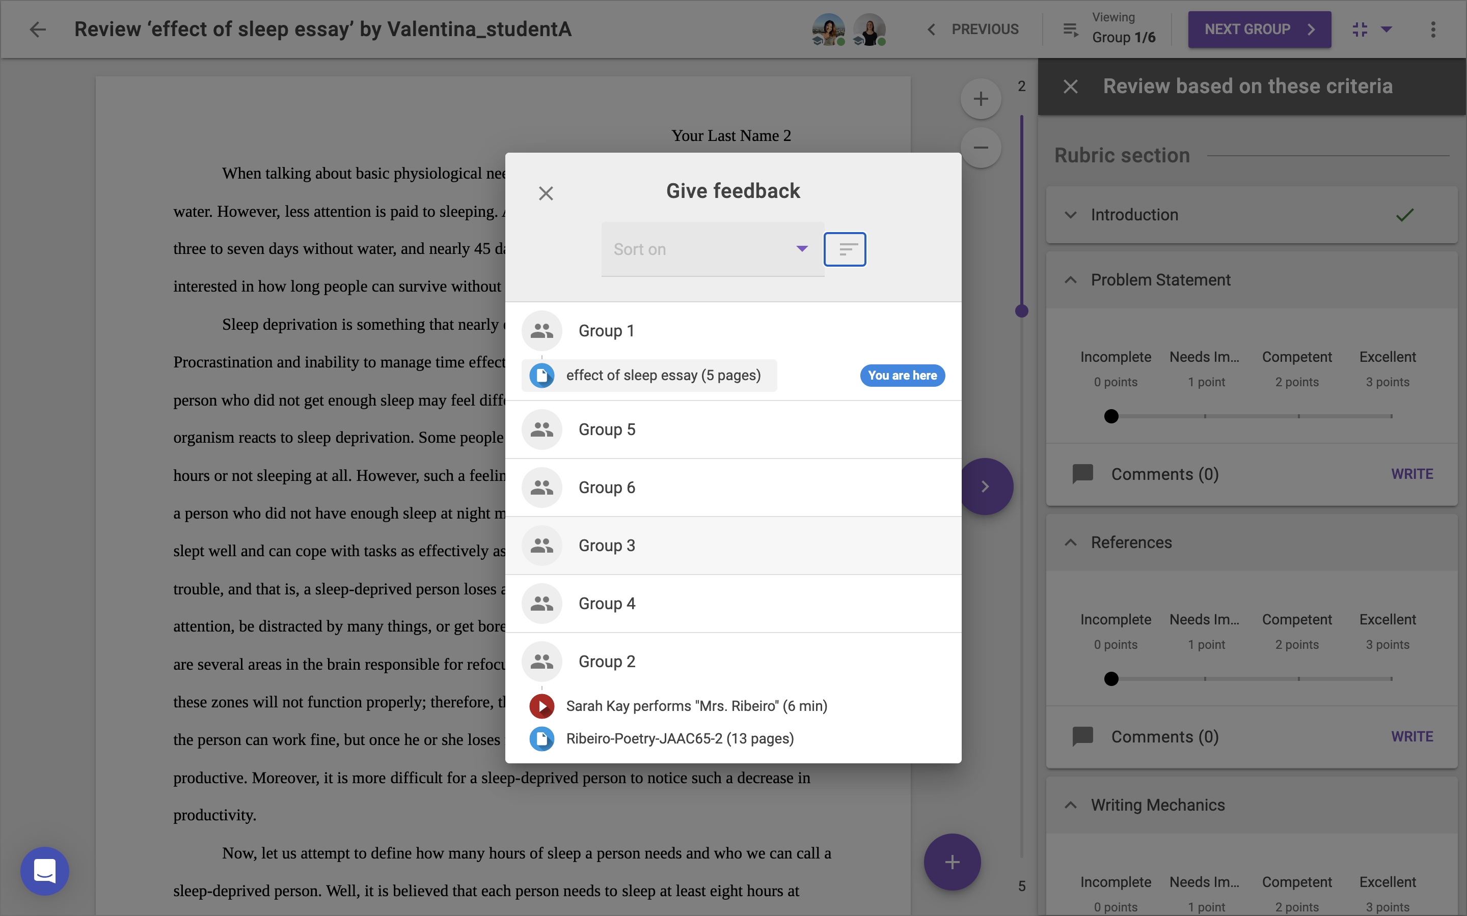This screenshot has height=916, width=1467.
Task: Open the chat support widget
Action: click(x=44, y=871)
